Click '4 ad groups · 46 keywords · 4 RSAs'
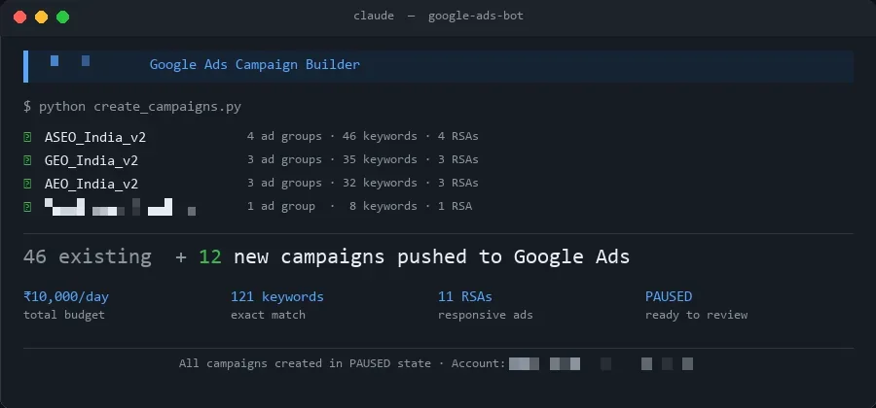 363,136
